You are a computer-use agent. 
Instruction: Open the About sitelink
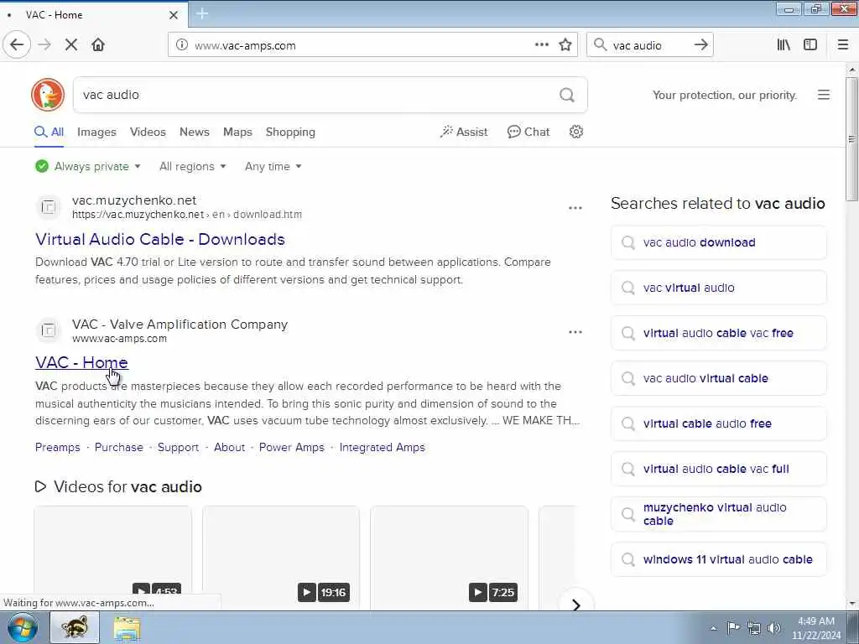pos(229,448)
